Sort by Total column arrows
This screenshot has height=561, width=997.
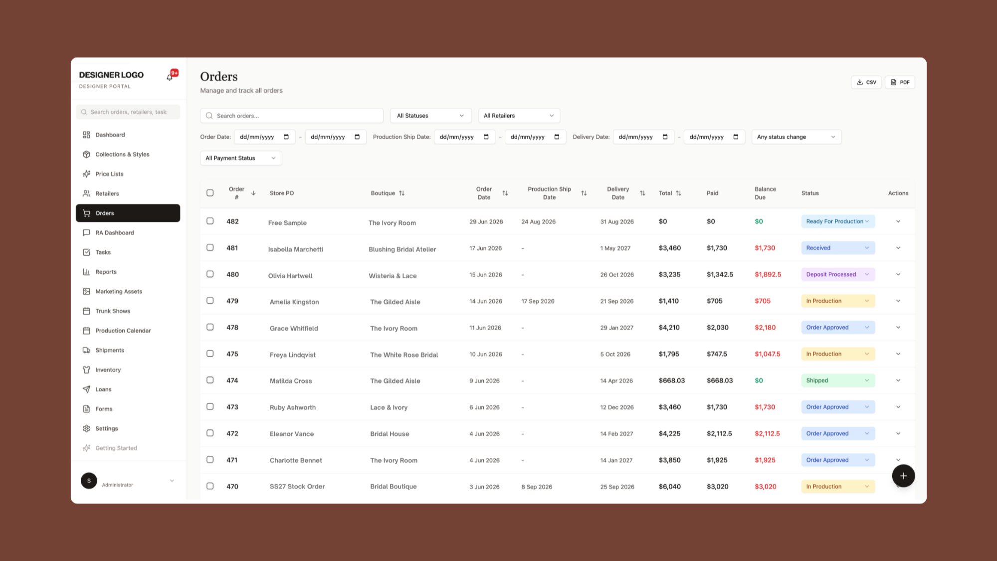coord(678,193)
